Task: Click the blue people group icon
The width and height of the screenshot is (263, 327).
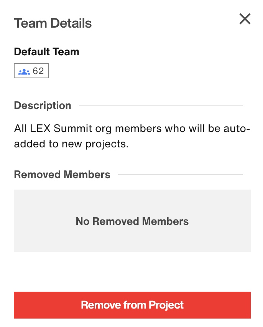Action: coord(24,71)
